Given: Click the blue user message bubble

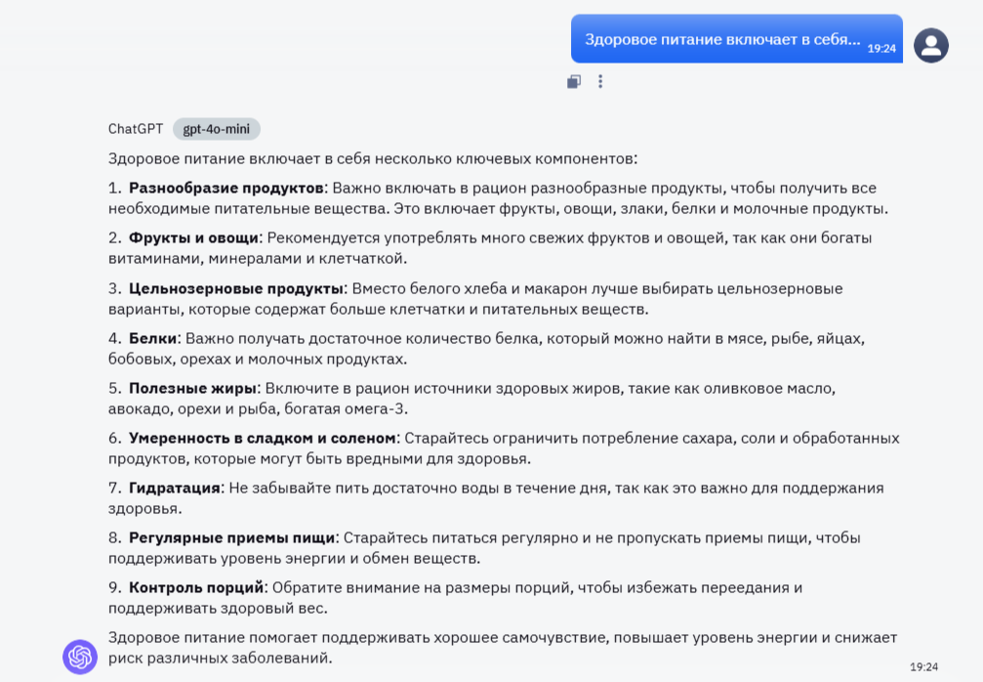Looking at the screenshot, I should pyautogui.click(x=737, y=39).
